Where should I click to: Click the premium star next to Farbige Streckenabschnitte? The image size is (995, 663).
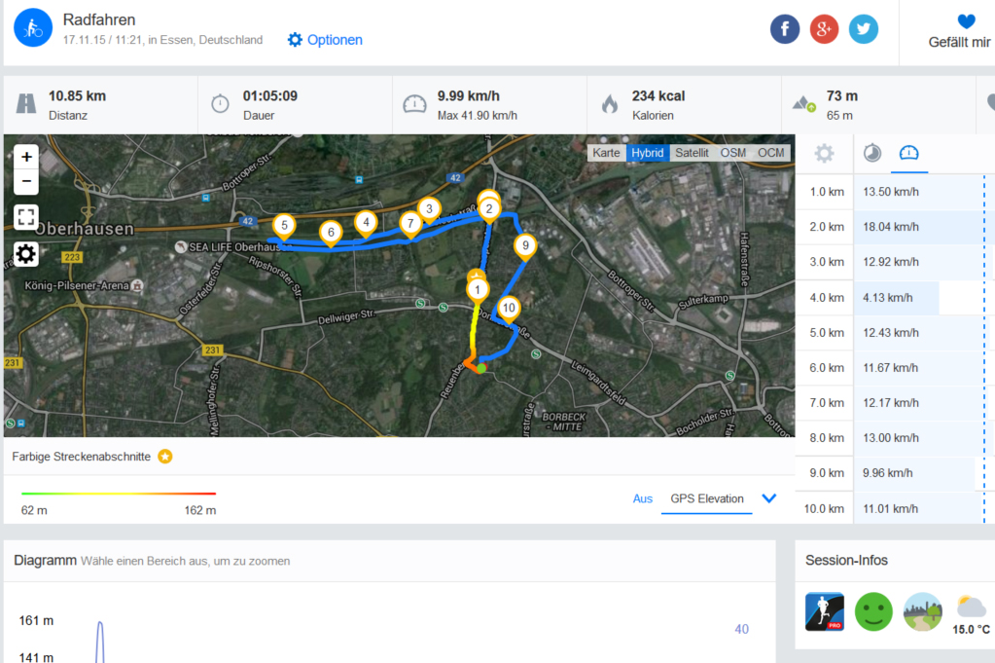[x=165, y=457]
